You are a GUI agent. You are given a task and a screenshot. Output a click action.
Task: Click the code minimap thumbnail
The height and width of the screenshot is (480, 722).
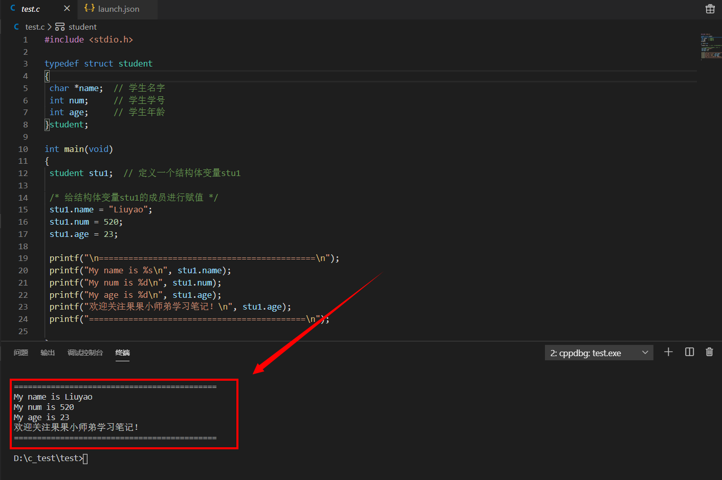point(711,46)
